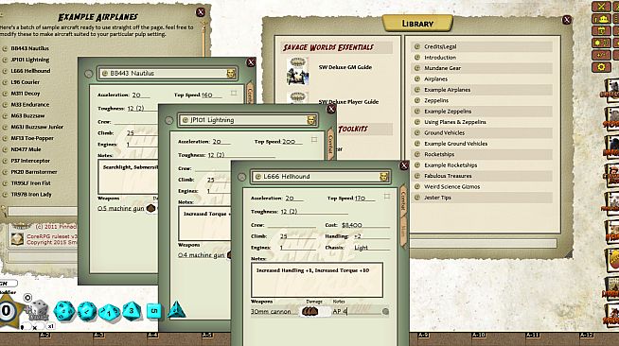Open Mundane Gear in the Library
619x346 pixels.
click(482, 68)
